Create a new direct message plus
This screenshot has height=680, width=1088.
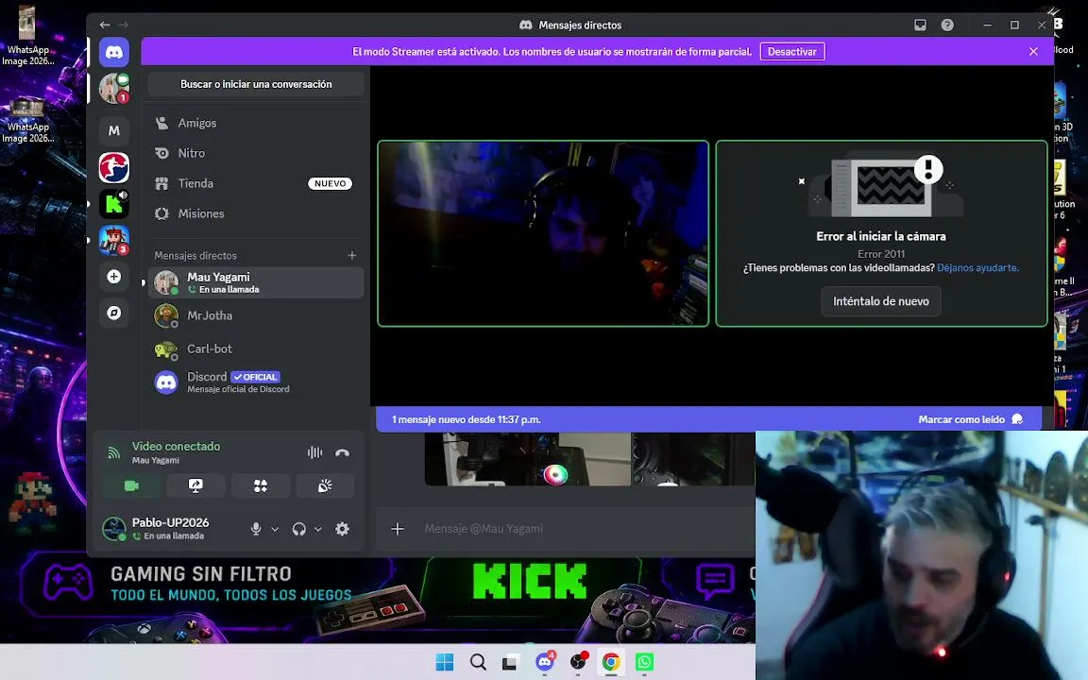[x=351, y=255]
